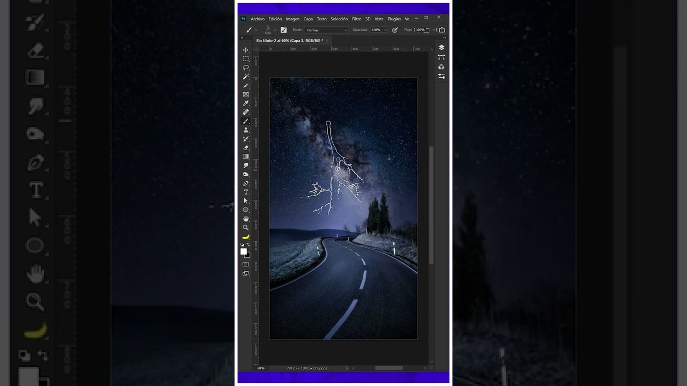Click the Photoshop Ps logo
The height and width of the screenshot is (386, 687).
tap(243, 19)
